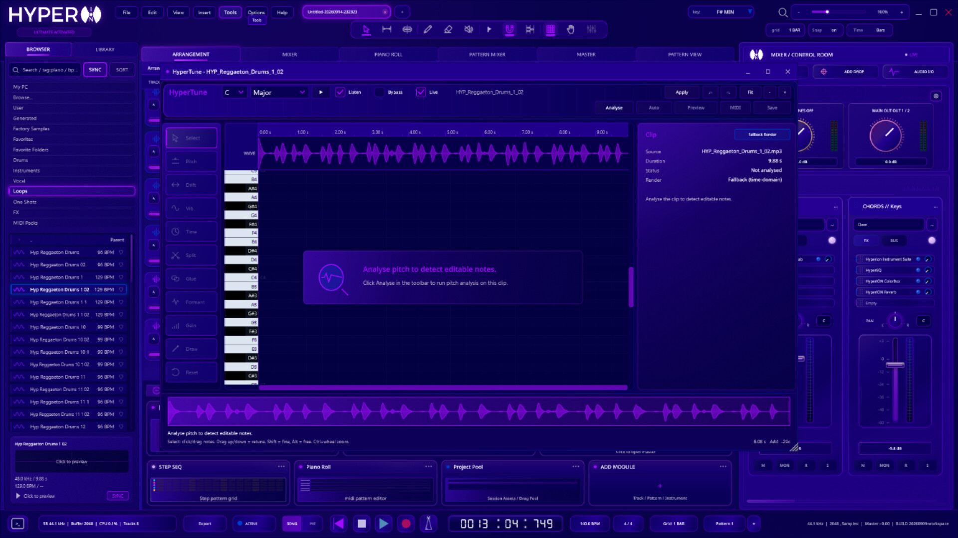The width and height of the screenshot is (958, 538).
Task: Select the Time tool in HyperTune
Action: tap(191, 232)
